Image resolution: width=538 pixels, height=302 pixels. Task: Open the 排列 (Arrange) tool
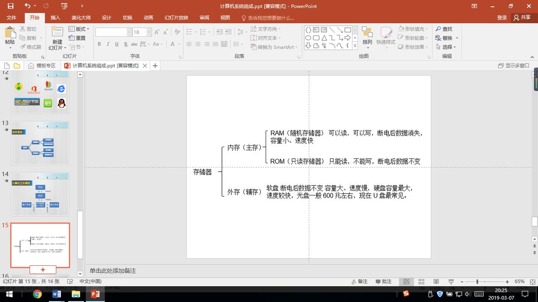tap(367, 38)
